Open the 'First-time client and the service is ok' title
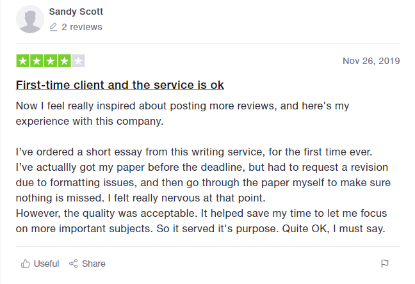 tap(120, 85)
